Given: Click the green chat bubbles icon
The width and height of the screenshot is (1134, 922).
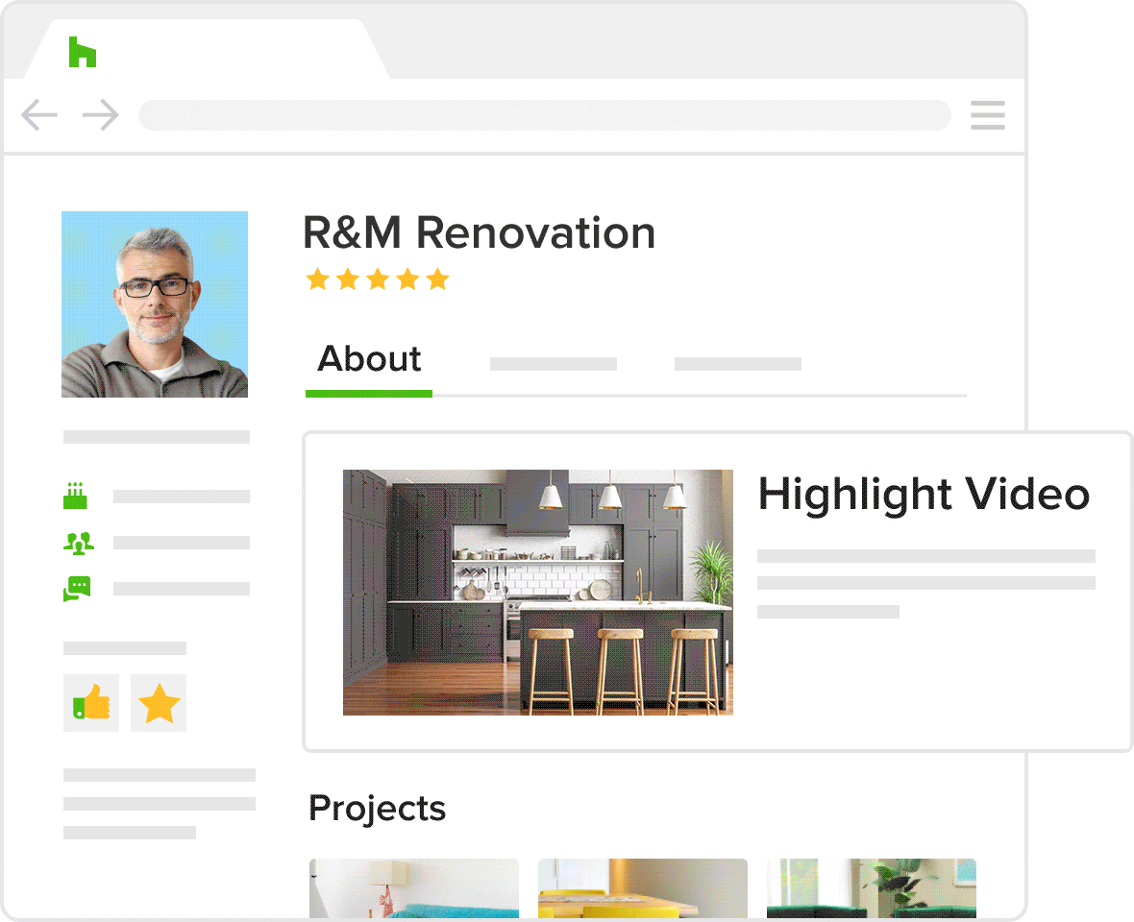Looking at the screenshot, I should 78,589.
